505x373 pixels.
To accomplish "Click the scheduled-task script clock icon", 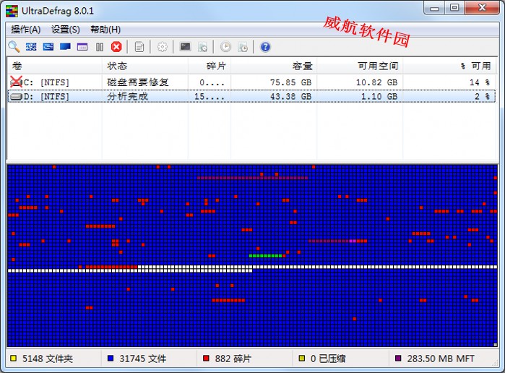I will 243,47.
